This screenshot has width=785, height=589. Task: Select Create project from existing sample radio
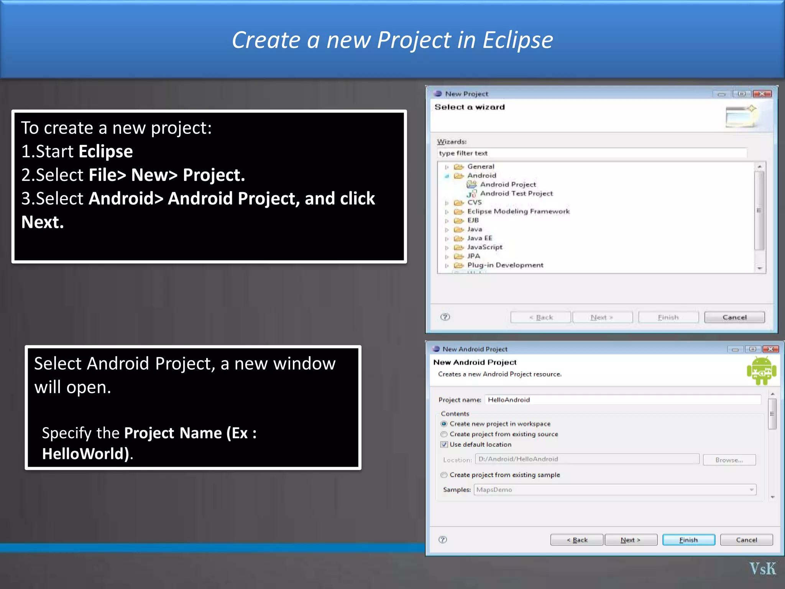(x=444, y=475)
